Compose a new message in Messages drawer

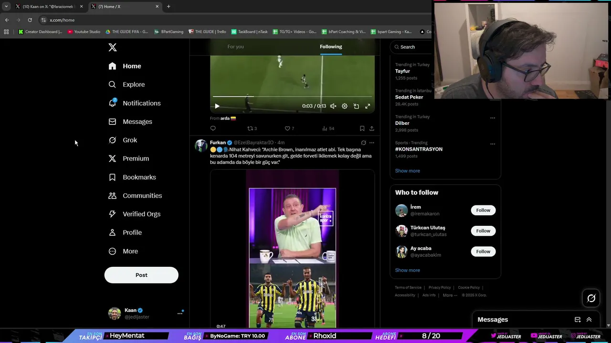click(x=578, y=320)
